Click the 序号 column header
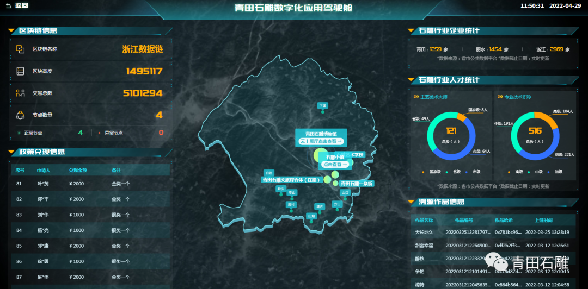This screenshot has height=289, width=588. (x=20, y=171)
